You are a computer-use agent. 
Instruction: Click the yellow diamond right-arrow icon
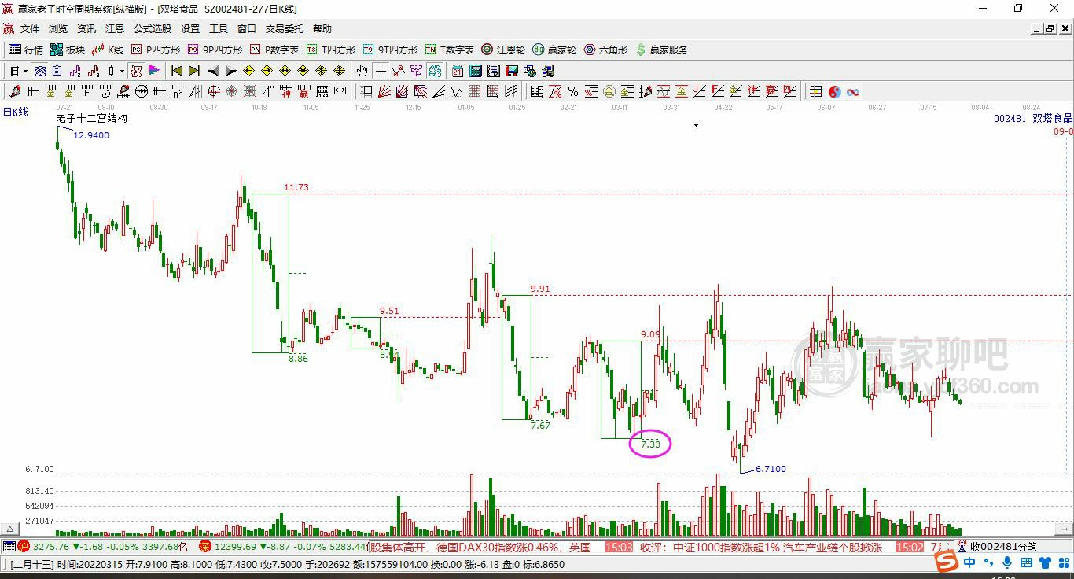267,71
